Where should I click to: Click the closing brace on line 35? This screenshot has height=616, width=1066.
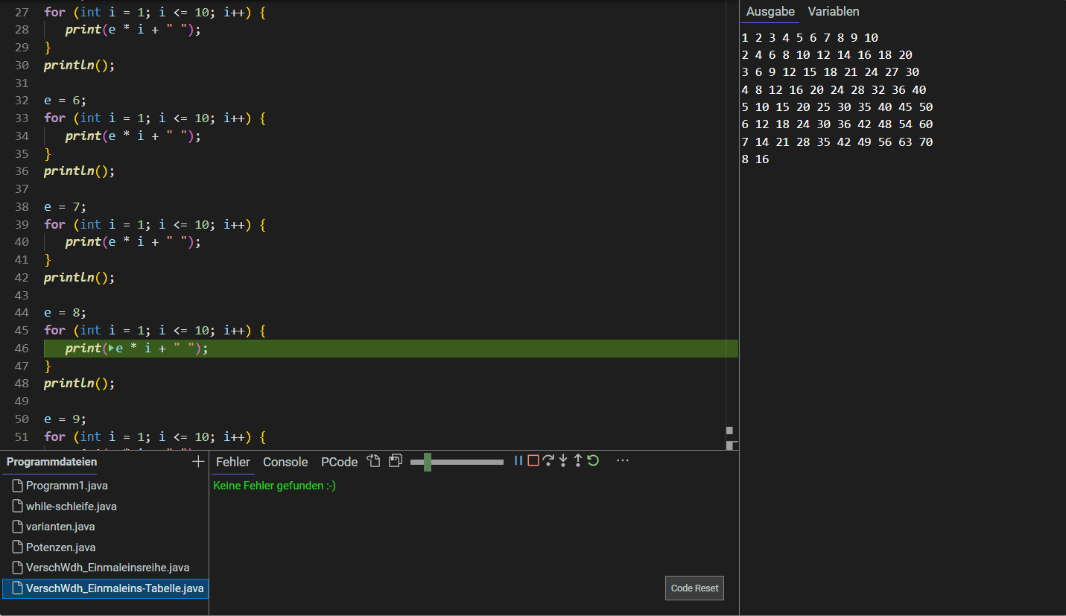48,153
